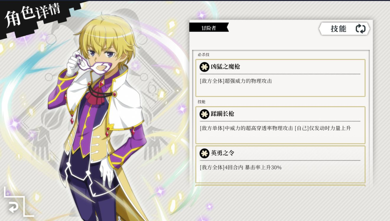Viewport: 390px width, 221px height.
Task: Click the 必杀技 section label
Action: (x=204, y=55)
